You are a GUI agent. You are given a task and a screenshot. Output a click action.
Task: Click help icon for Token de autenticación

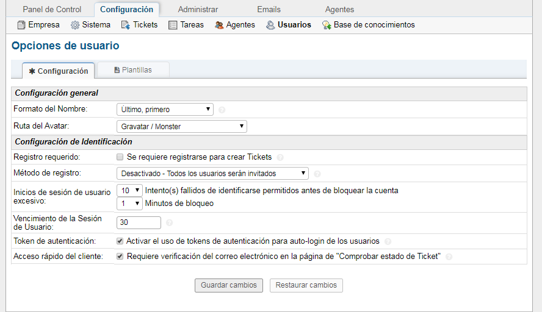click(388, 241)
